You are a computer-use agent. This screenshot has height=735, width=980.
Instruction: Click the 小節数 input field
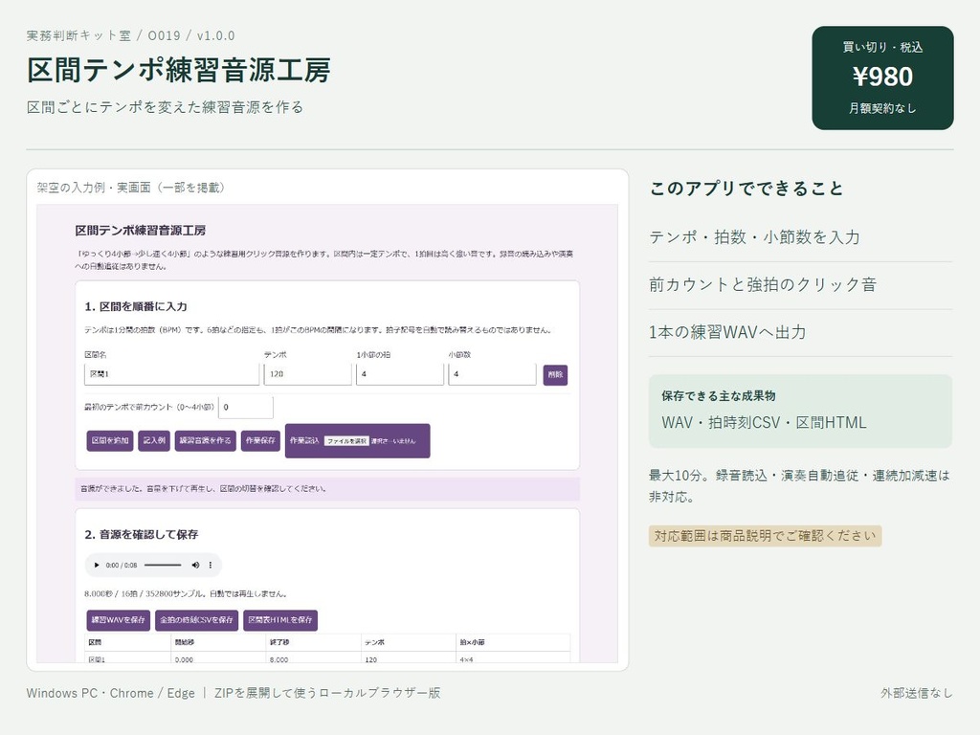pos(492,374)
